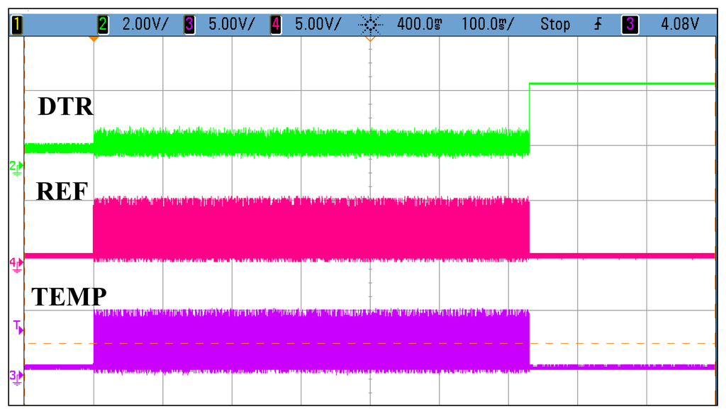Click channel 4 ground marker on left edge

tap(16, 263)
